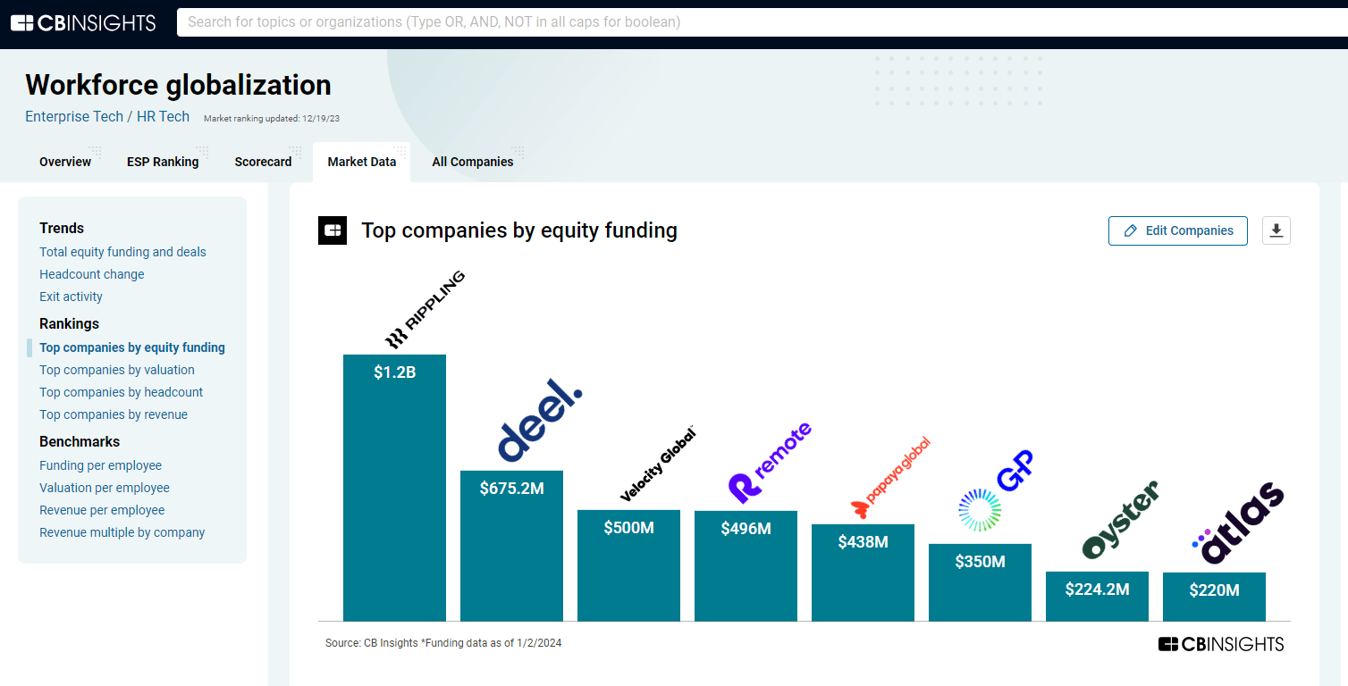The height and width of the screenshot is (686, 1348).
Task: Click the Benchmarks section heading
Action: point(80,441)
